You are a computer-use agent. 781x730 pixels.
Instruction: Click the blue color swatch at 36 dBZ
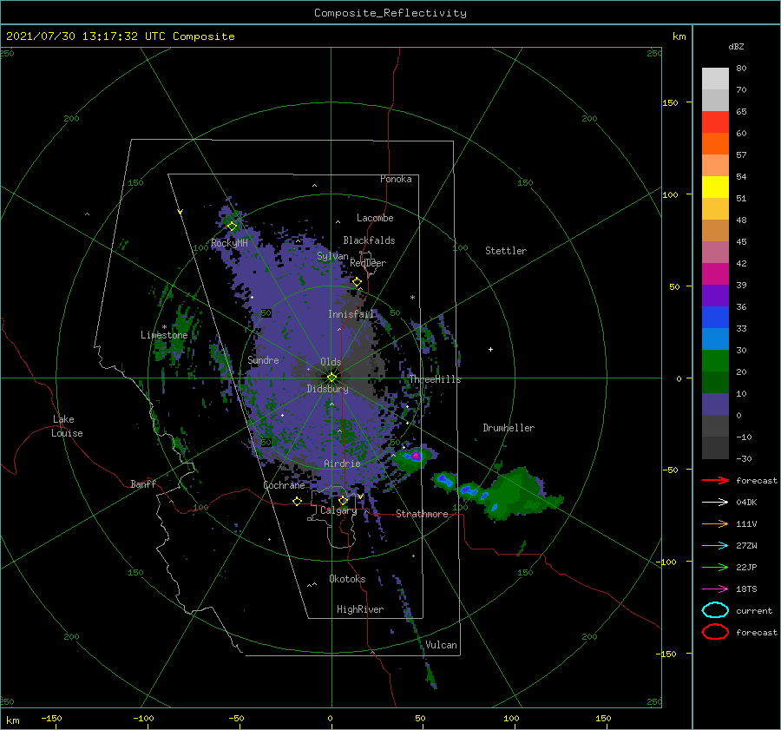715,317
